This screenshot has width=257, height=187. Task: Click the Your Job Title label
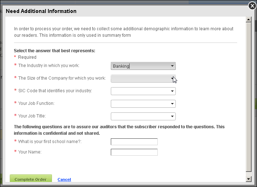(32, 116)
